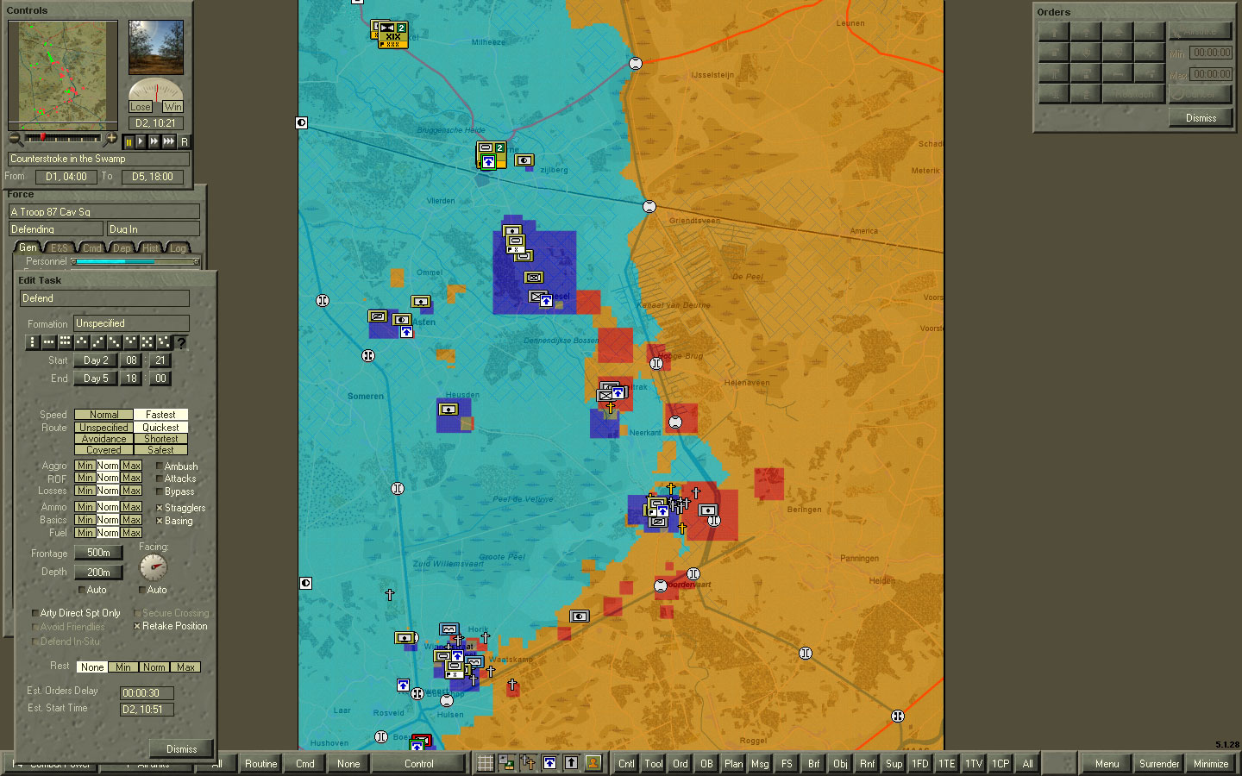This screenshot has height=776, width=1242.
Task: Open the Menu at bottom right
Action: (x=1107, y=764)
